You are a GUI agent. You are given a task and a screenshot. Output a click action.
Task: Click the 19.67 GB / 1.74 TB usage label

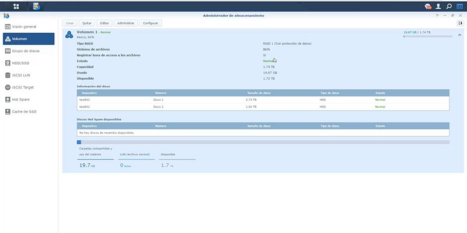(x=417, y=32)
